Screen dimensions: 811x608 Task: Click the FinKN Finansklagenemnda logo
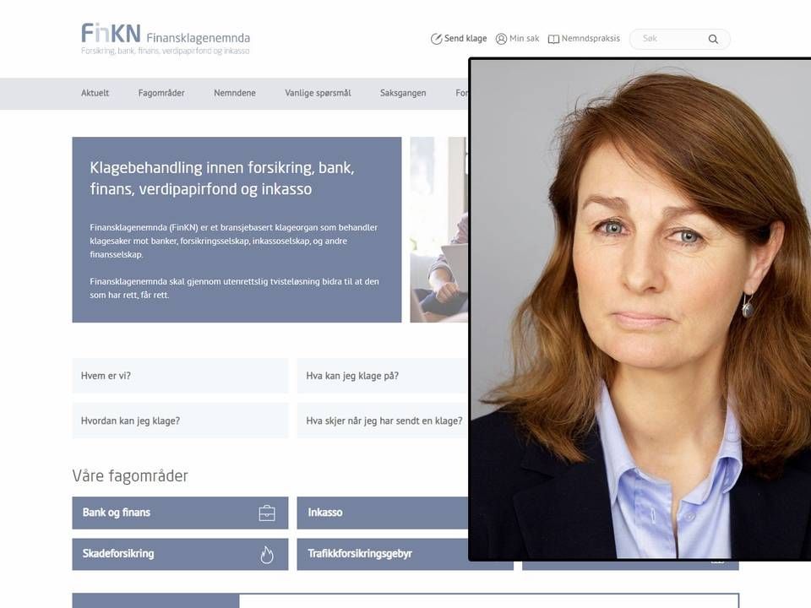click(x=166, y=38)
